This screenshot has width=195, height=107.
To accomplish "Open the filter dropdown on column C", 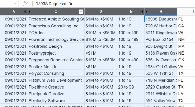I will click(x=81, y=12).
